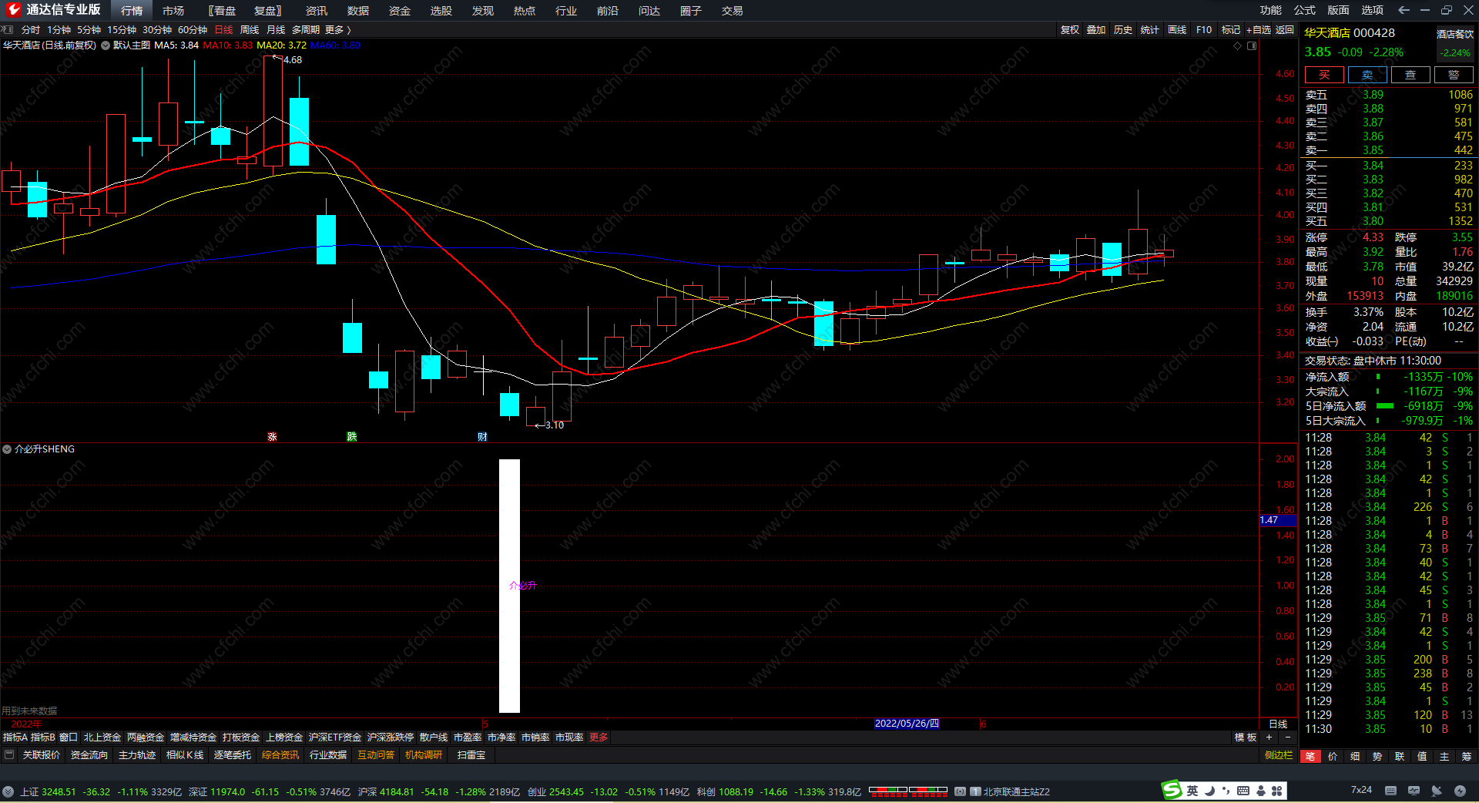Open the Sogou toolbox grid icon
The height and width of the screenshot is (803, 1479).
point(1277,791)
